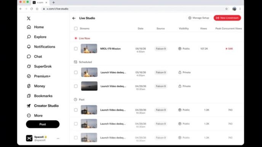Click the Bookmarks icon
Viewport: 262px width, 147px height.
point(29,96)
